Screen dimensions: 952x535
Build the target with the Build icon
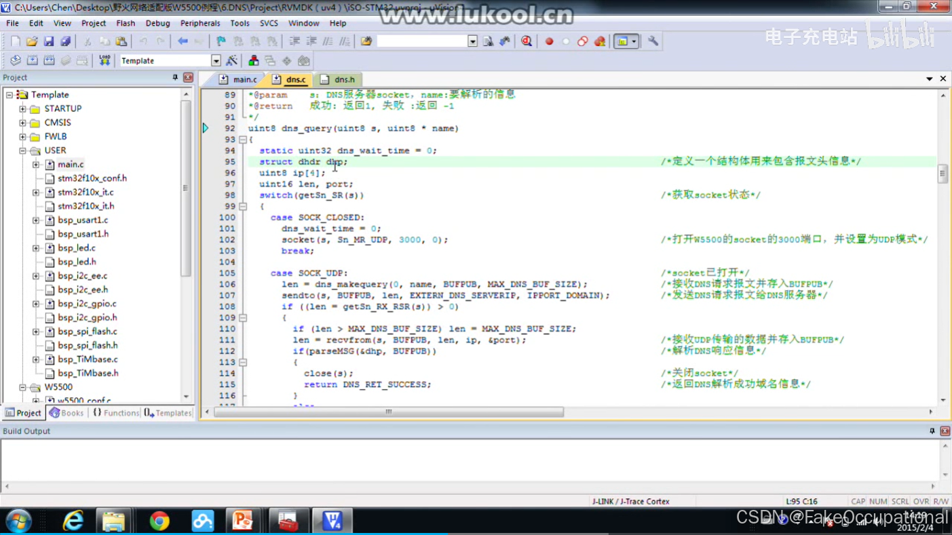coord(32,61)
